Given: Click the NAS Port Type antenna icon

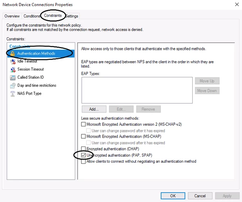Looking at the screenshot, I should [13, 94].
